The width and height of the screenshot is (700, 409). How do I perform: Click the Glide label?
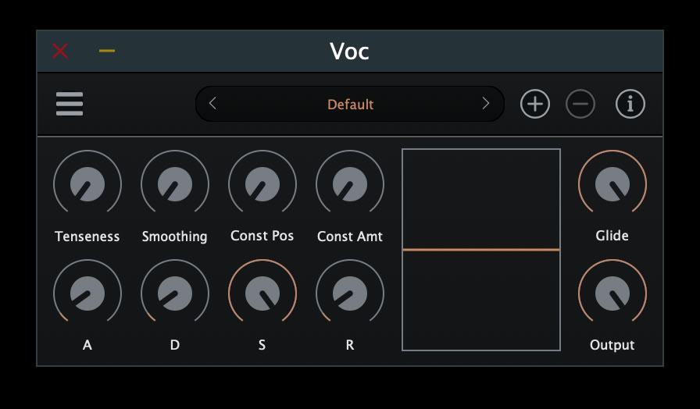612,236
